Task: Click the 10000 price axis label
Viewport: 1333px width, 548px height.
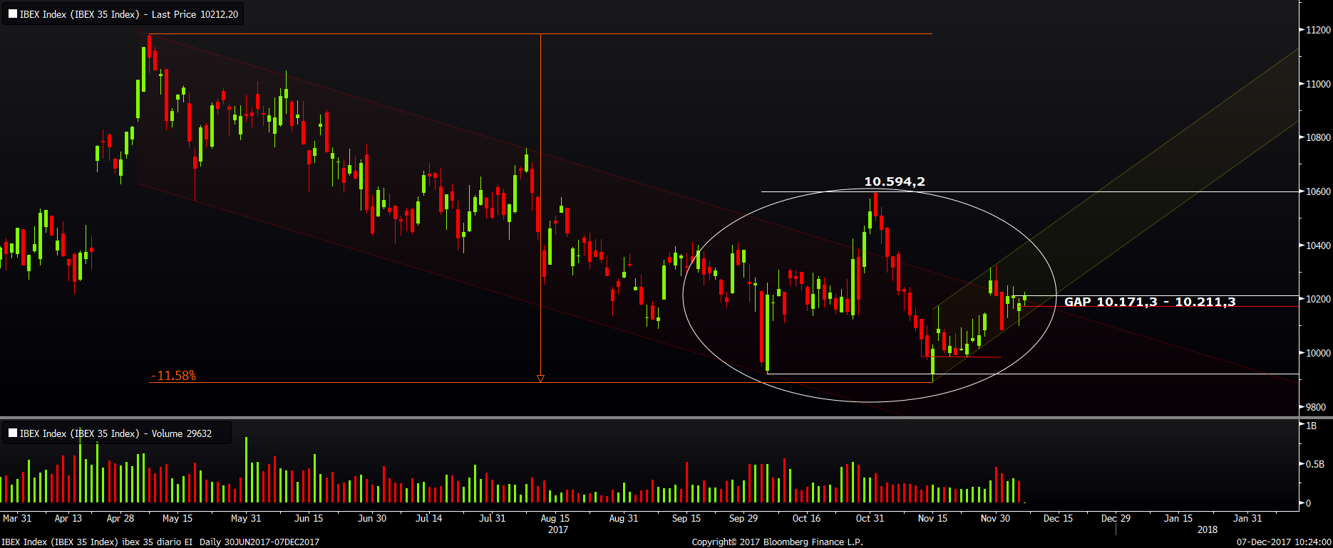Action: pos(1318,353)
